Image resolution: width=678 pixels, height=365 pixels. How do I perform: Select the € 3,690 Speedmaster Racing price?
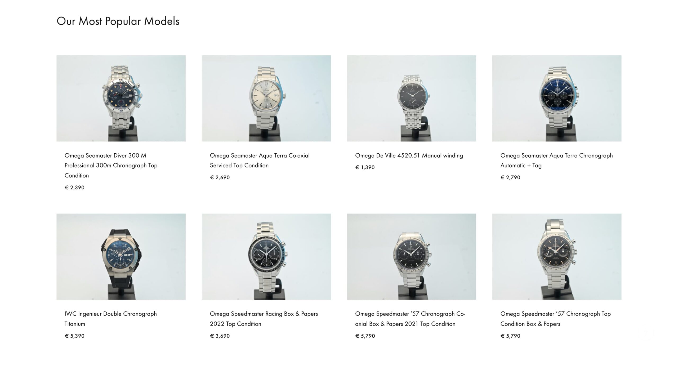tap(220, 336)
